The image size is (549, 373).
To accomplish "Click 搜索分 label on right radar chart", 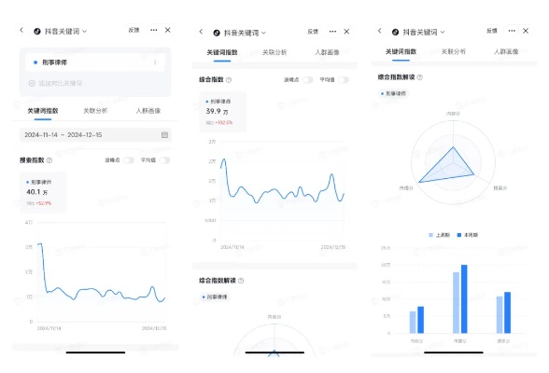I will [500, 188].
